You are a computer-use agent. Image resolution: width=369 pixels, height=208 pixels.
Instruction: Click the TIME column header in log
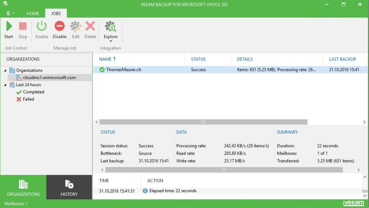(x=104, y=181)
